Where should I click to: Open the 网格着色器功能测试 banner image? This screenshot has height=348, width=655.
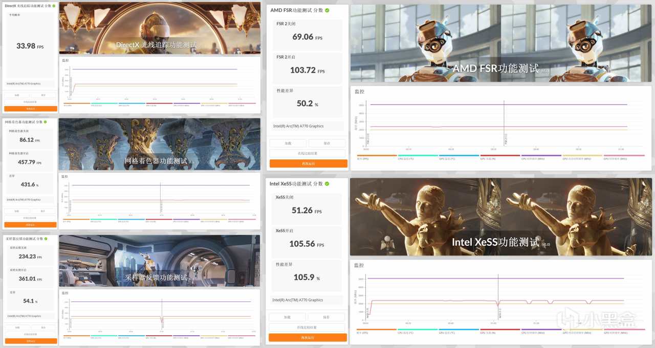pos(160,145)
